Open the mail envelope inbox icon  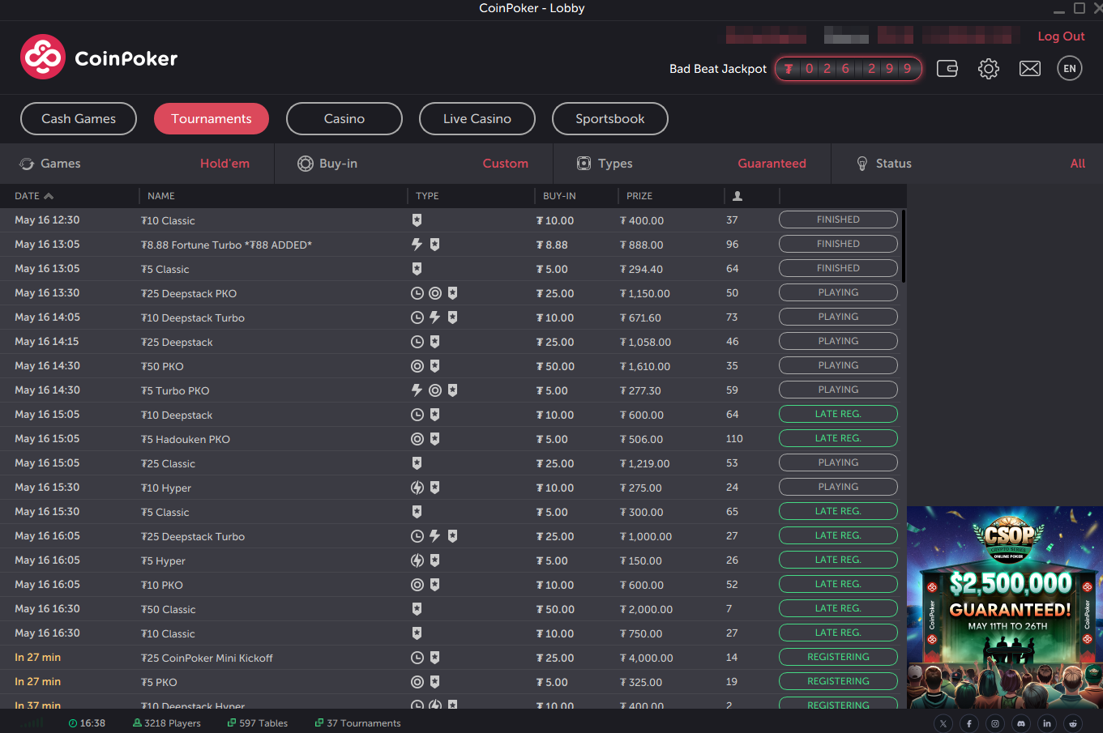coord(1030,69)
